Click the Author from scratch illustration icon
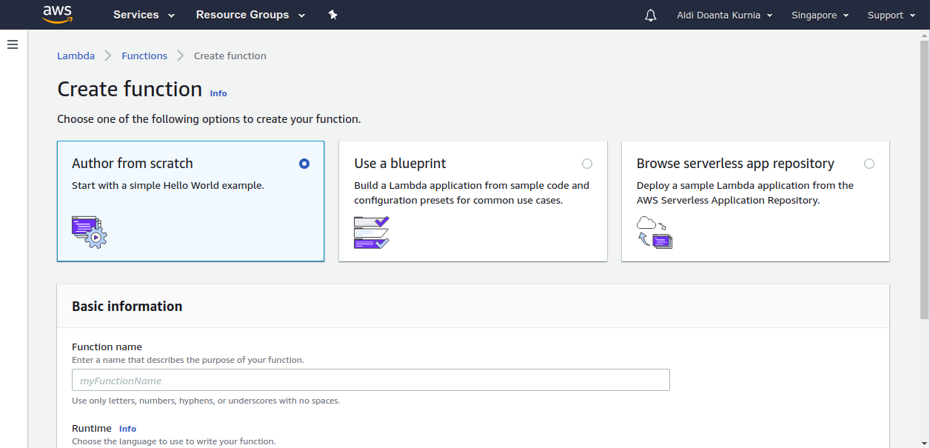Viewport: 930px width, 448px height. click(x=89, y=232)
